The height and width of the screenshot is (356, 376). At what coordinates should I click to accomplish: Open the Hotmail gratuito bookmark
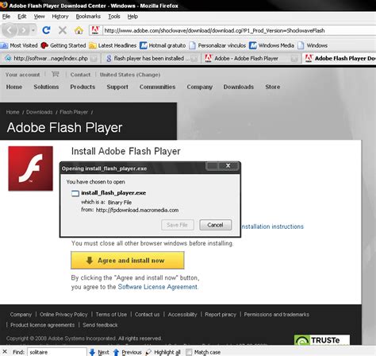point(163,45)
